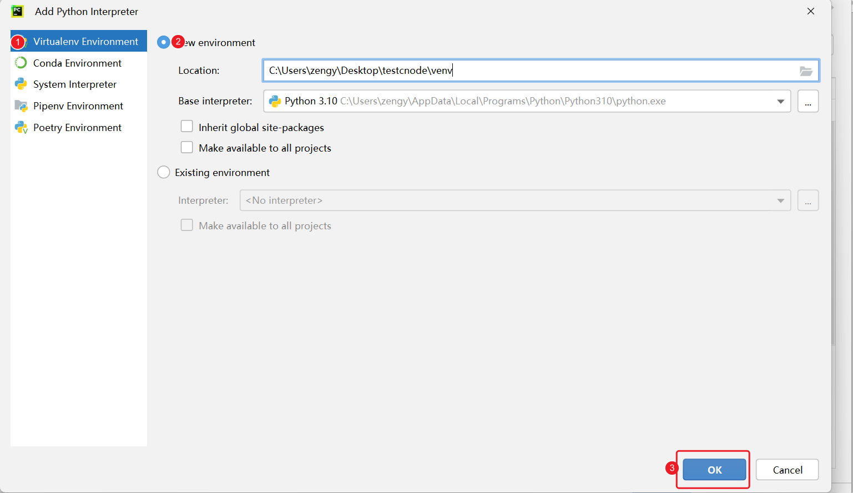Enable Inherit global site-packages
The height and width of the screenshot is (493, 853).
coord(187,127)
